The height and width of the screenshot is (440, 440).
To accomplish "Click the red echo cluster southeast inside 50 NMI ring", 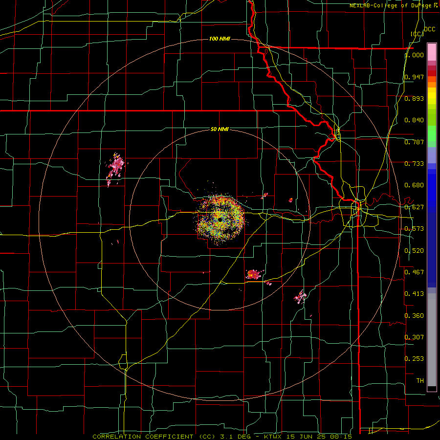I will point(254,274).
